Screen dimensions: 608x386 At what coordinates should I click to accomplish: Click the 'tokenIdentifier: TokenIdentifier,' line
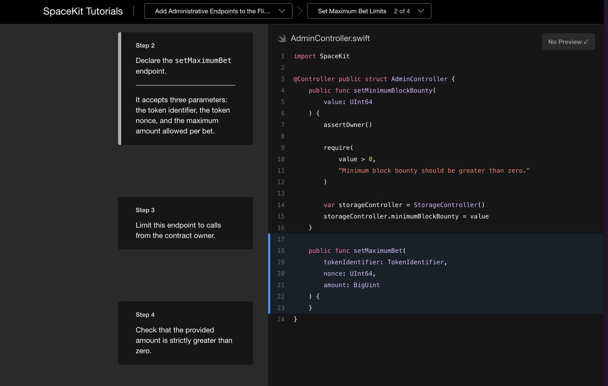pyautogui.click(x=386, y=262)
